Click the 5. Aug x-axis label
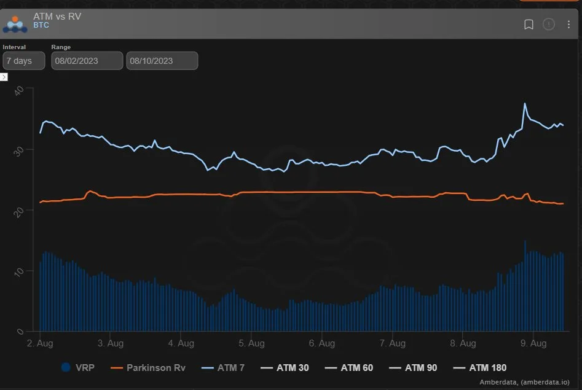The image size is (582, 390). (x=251, y=343)
